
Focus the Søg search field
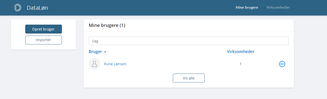(189, 41)
